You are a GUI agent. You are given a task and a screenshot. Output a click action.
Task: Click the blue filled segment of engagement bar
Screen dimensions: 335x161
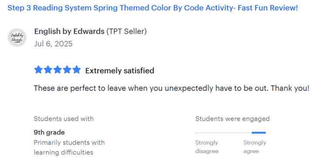[259, 133]
